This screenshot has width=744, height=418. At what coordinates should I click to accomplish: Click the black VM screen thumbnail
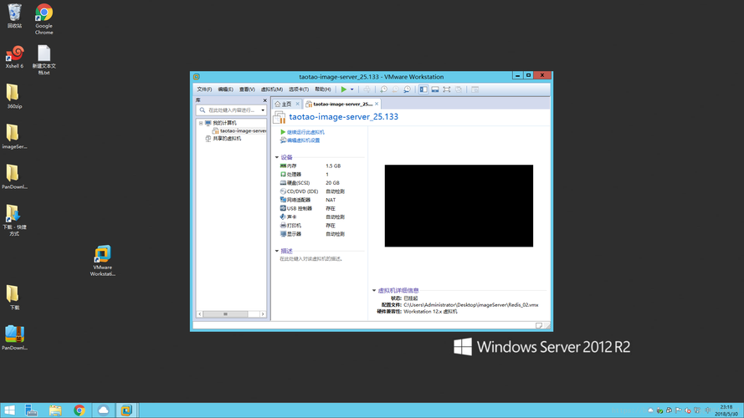(459, 206)
